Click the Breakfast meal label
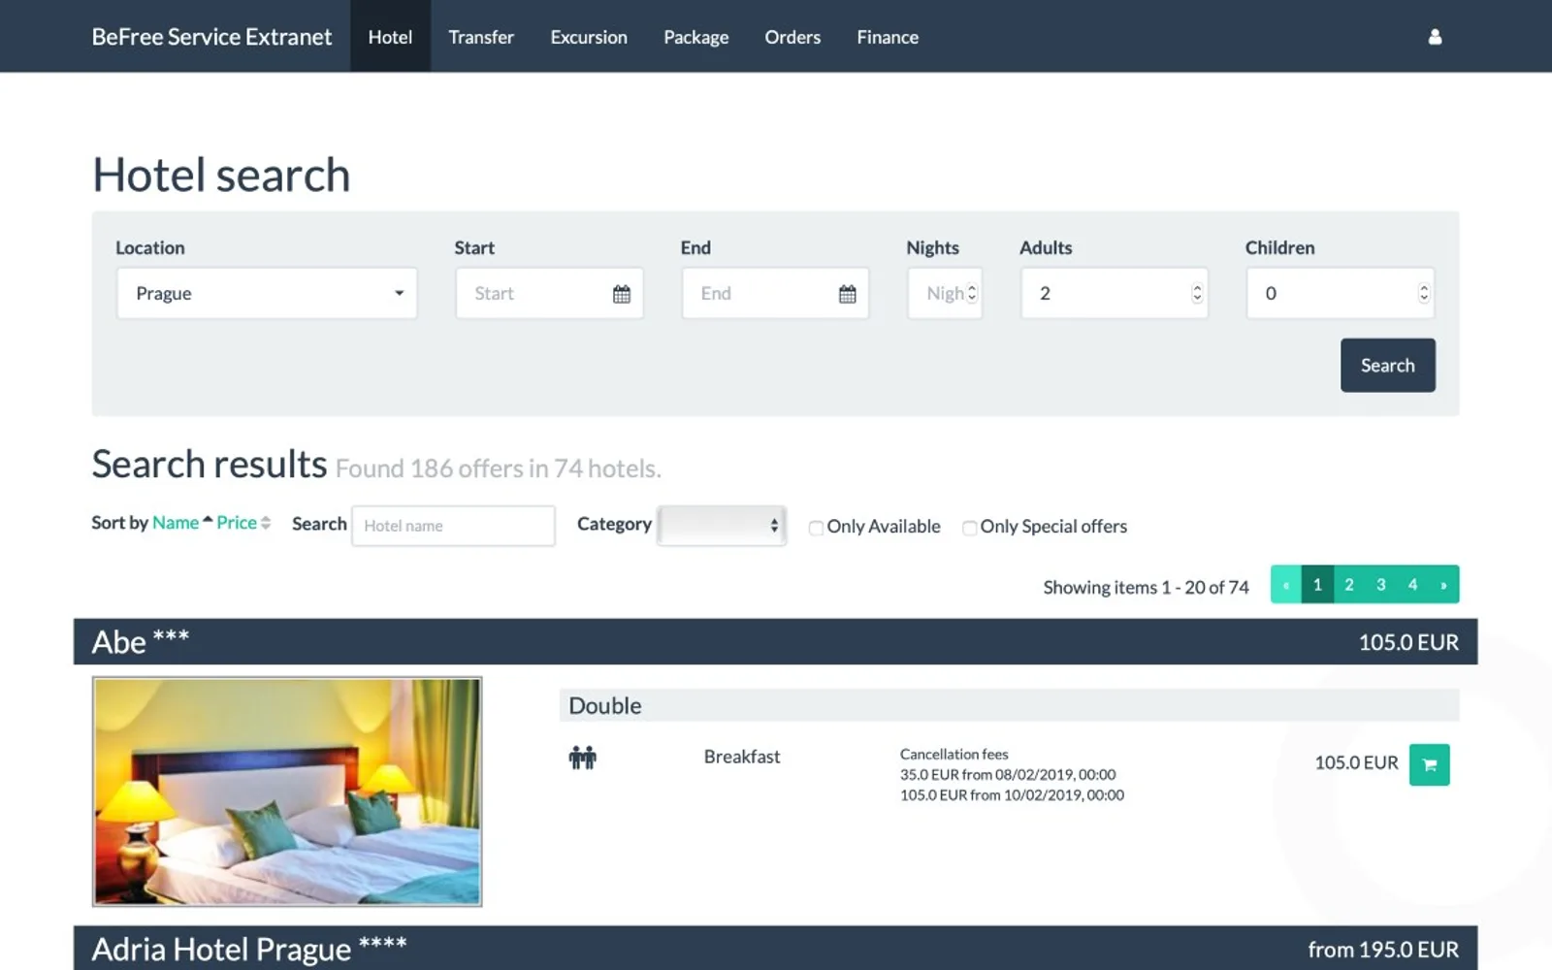 pyautogui.click(x=742, y=757)
